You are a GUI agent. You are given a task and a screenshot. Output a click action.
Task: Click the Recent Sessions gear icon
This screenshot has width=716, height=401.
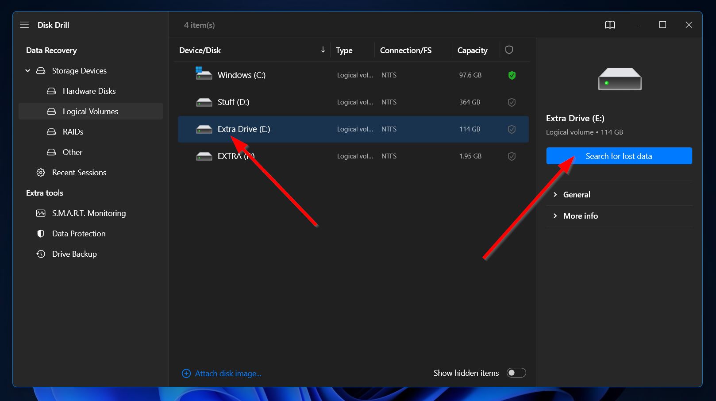[41, 172]
